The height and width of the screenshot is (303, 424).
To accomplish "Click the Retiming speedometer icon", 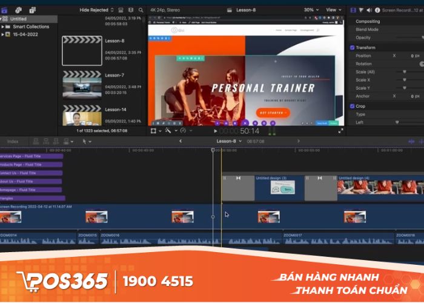I will 184,131.
